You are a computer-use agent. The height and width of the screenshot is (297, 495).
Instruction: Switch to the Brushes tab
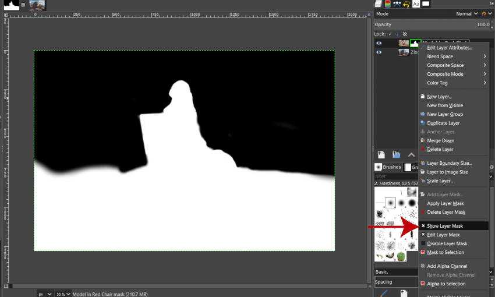[x=391, y=167]
